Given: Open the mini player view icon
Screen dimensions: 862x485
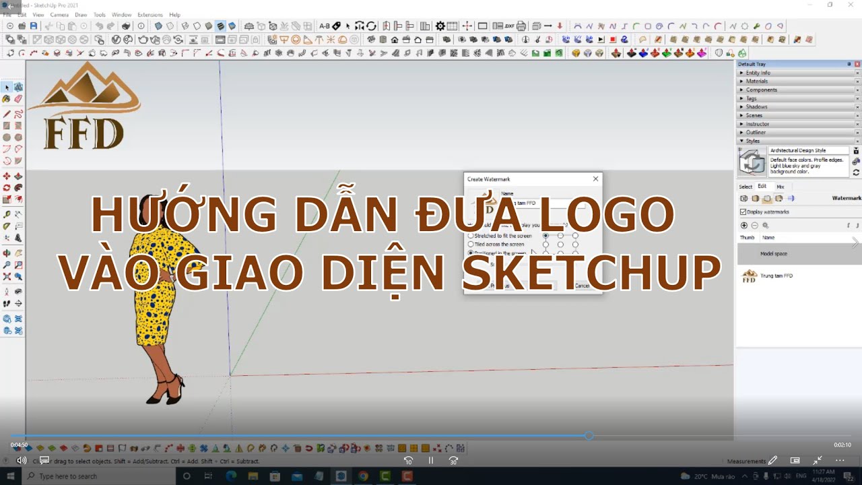Looking at the screenshot, I should tap(795, 460).
